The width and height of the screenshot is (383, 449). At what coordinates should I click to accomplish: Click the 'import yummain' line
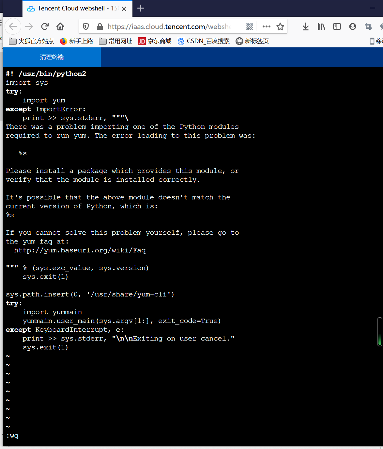[52, 312]
